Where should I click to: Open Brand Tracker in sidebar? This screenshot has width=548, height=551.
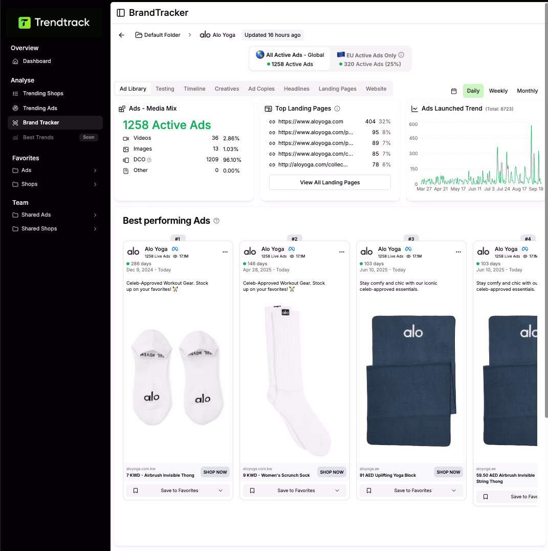pos(55,122)
